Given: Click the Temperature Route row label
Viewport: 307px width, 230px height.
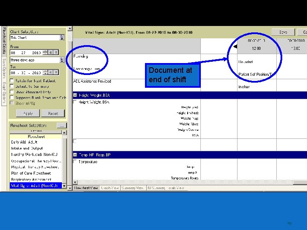Looking at the screenshot, I should (185, 178).
